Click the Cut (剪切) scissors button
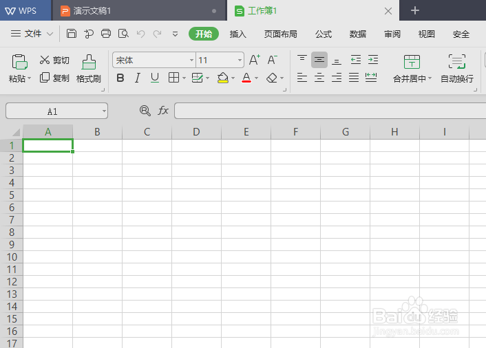 pyautogui.click(x=54, y=60)
